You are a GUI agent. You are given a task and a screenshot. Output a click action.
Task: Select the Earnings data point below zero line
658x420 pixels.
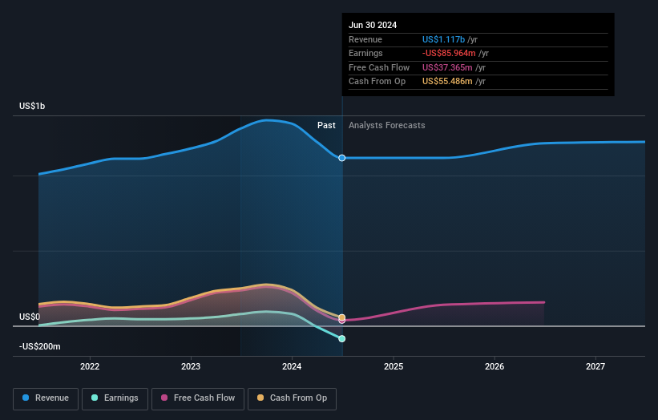coord(342,338)
